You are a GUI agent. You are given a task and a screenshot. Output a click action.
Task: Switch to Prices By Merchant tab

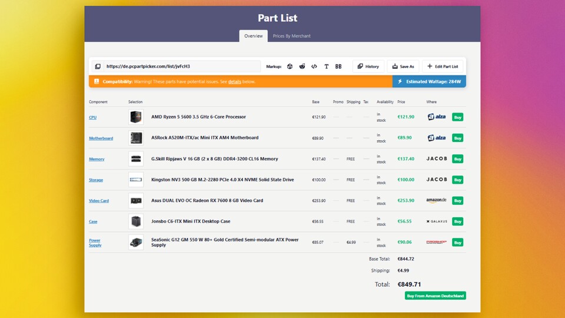tap(291, 36)
